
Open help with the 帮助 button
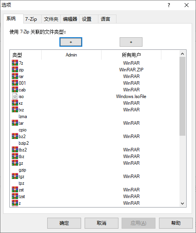[x=176, y=223]
